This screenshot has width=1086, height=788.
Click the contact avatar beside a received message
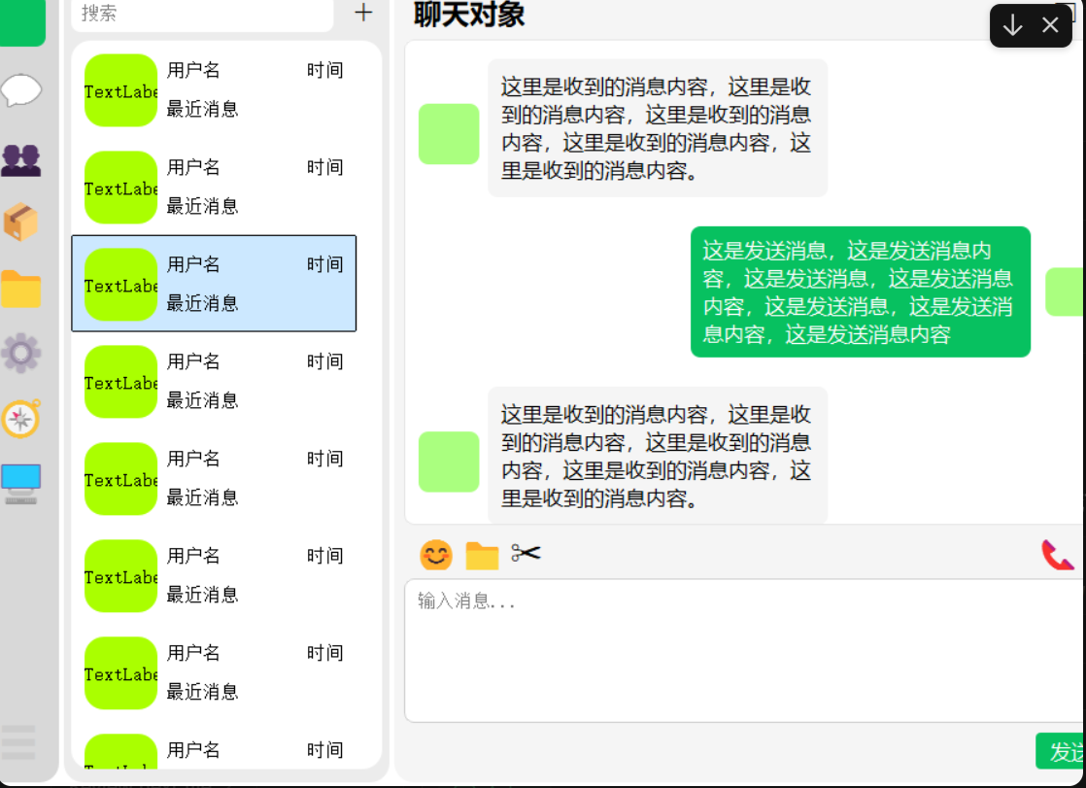point(448,134)
